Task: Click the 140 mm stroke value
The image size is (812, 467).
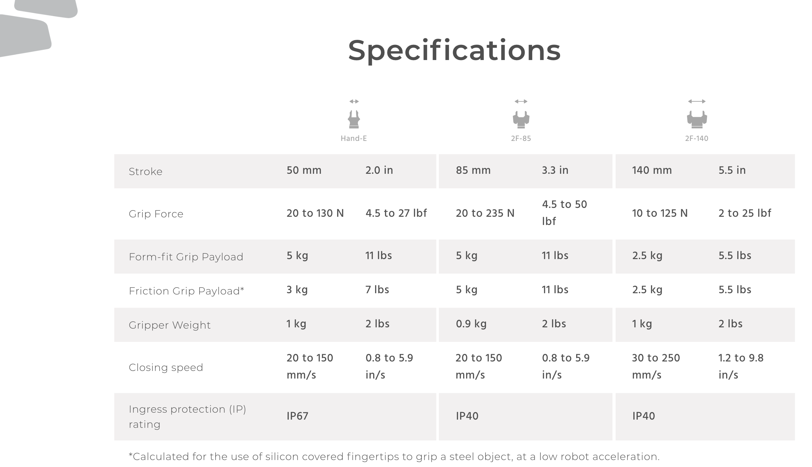Action: point(652,170)
